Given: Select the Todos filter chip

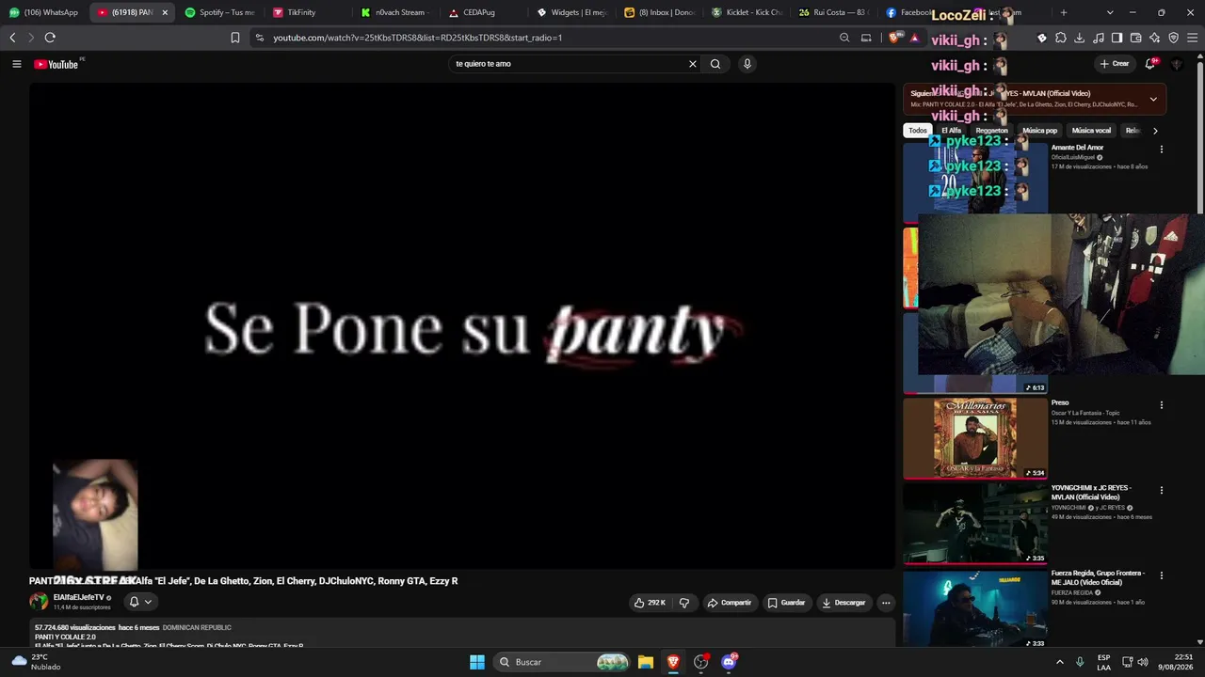Looking at the screenshot, I should (x=918, y=131).
